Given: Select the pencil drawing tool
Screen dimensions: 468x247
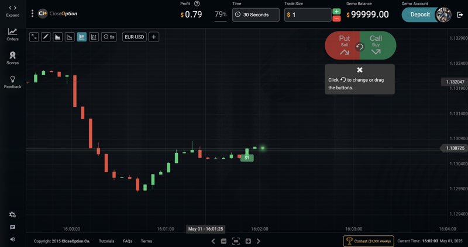Looking at the screenshot, I should 46,37.
